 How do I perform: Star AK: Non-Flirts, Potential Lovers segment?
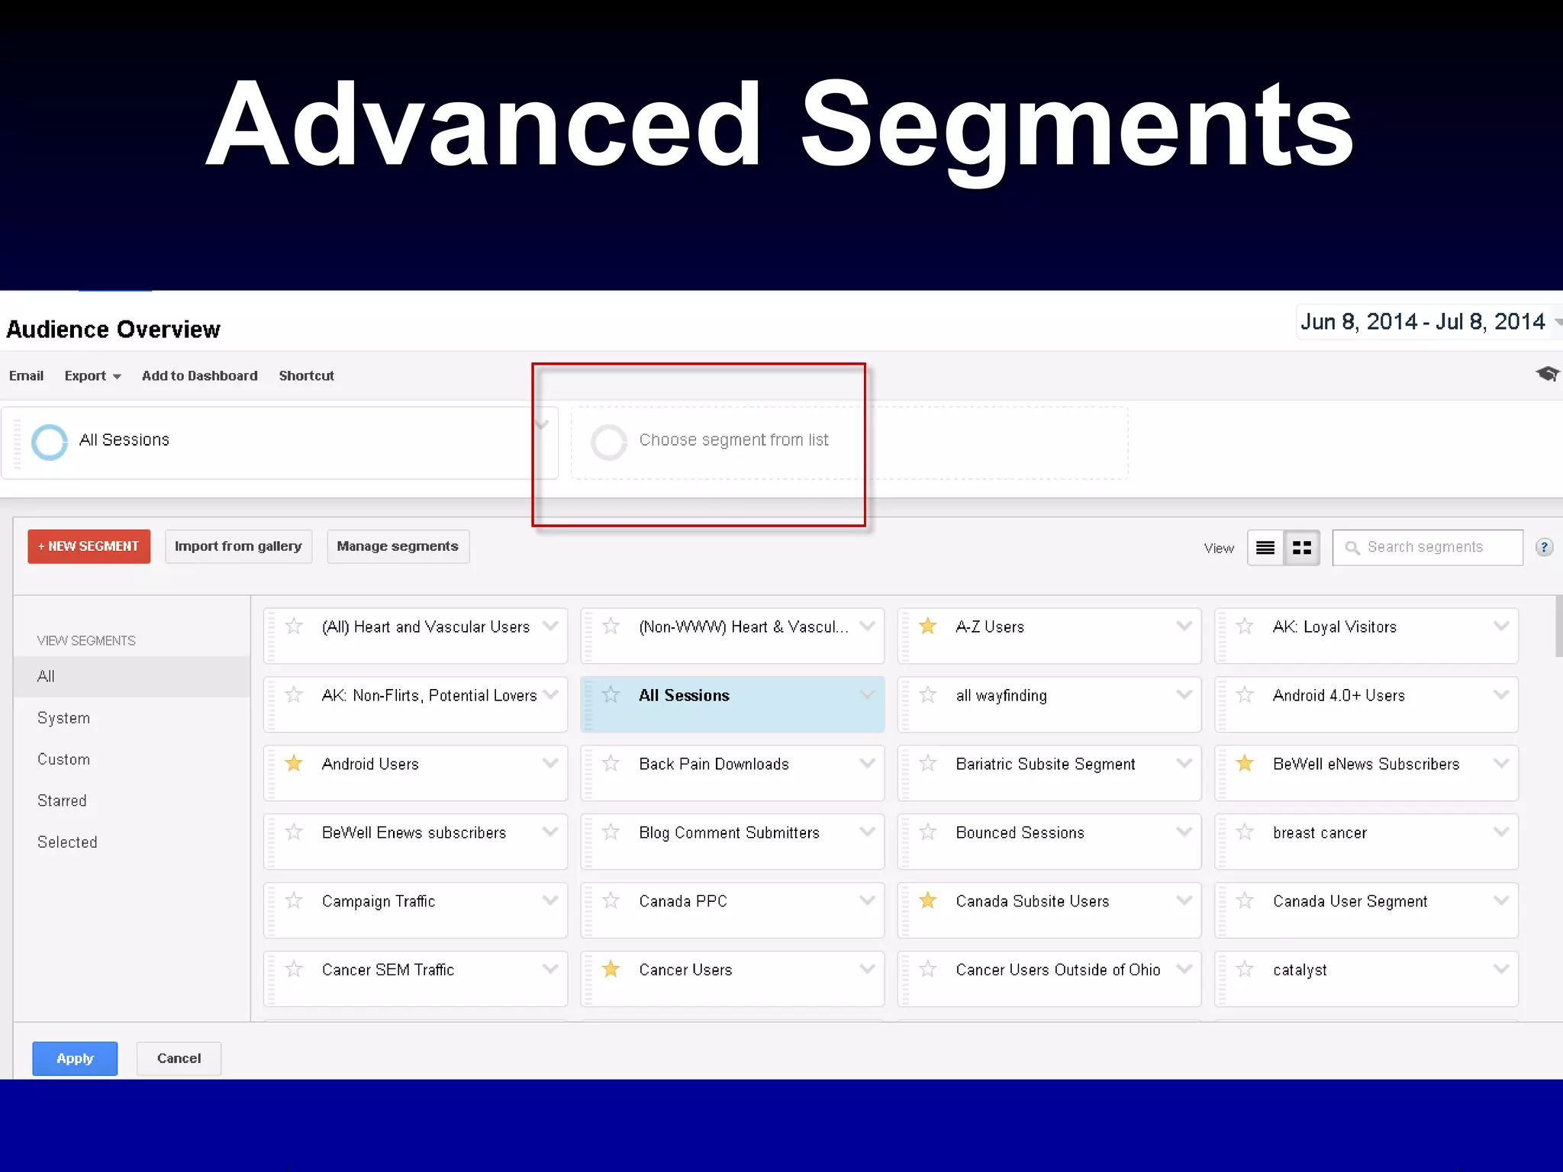(294, 695)
